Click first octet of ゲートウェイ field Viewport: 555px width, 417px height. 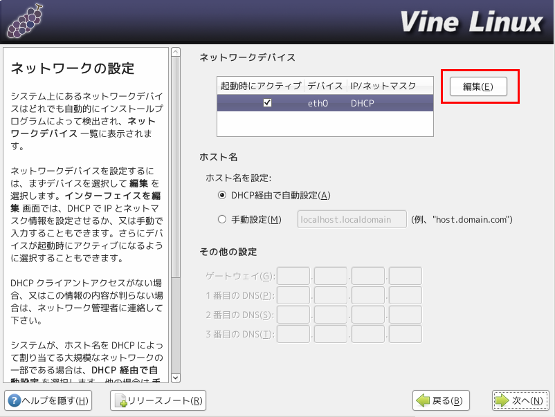pyautogui.click(x=293, y=276)
